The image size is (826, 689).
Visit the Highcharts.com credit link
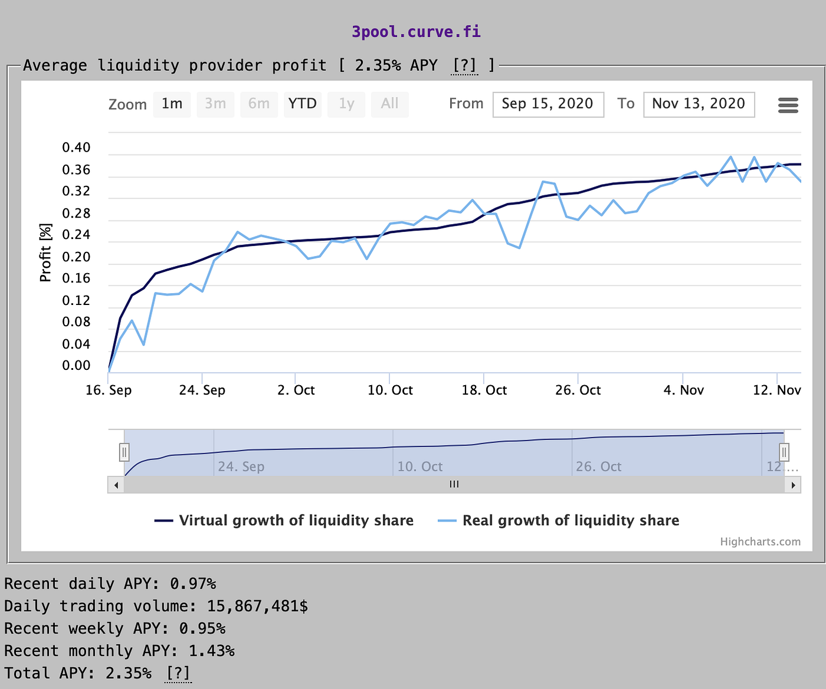click(760, 542)
